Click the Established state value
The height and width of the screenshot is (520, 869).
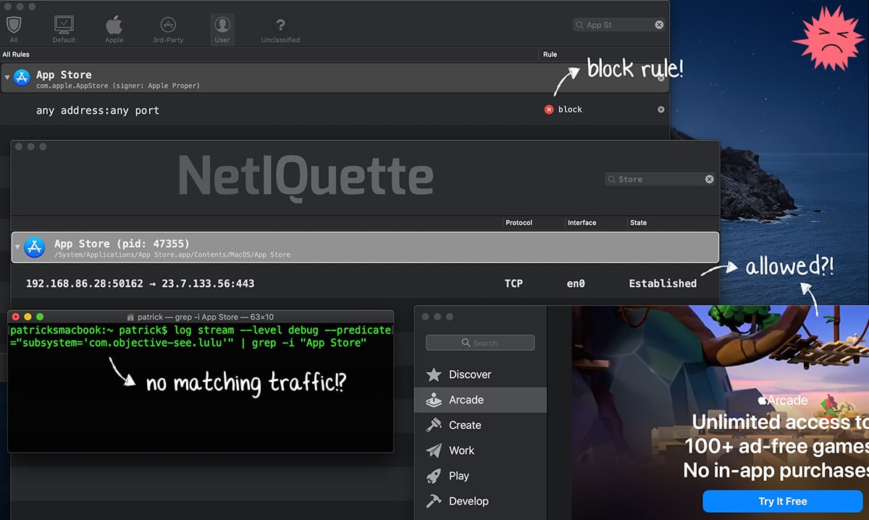tap(663, 284)
